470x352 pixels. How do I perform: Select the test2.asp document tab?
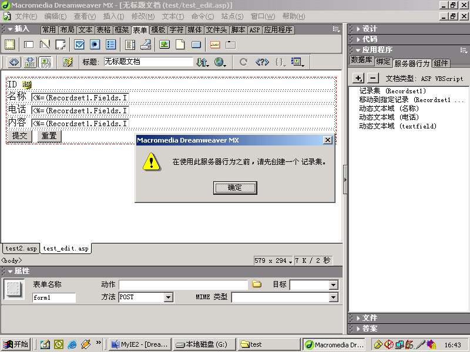21,248
